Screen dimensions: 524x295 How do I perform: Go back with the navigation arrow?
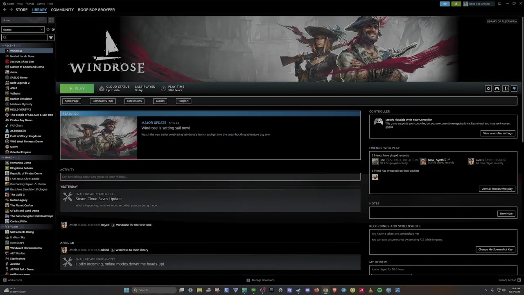[x=5, y=10]
